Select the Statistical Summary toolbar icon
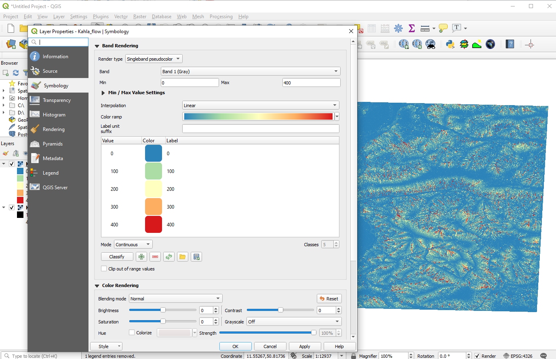The image size is (556, 359). click(x=412, y=28)
